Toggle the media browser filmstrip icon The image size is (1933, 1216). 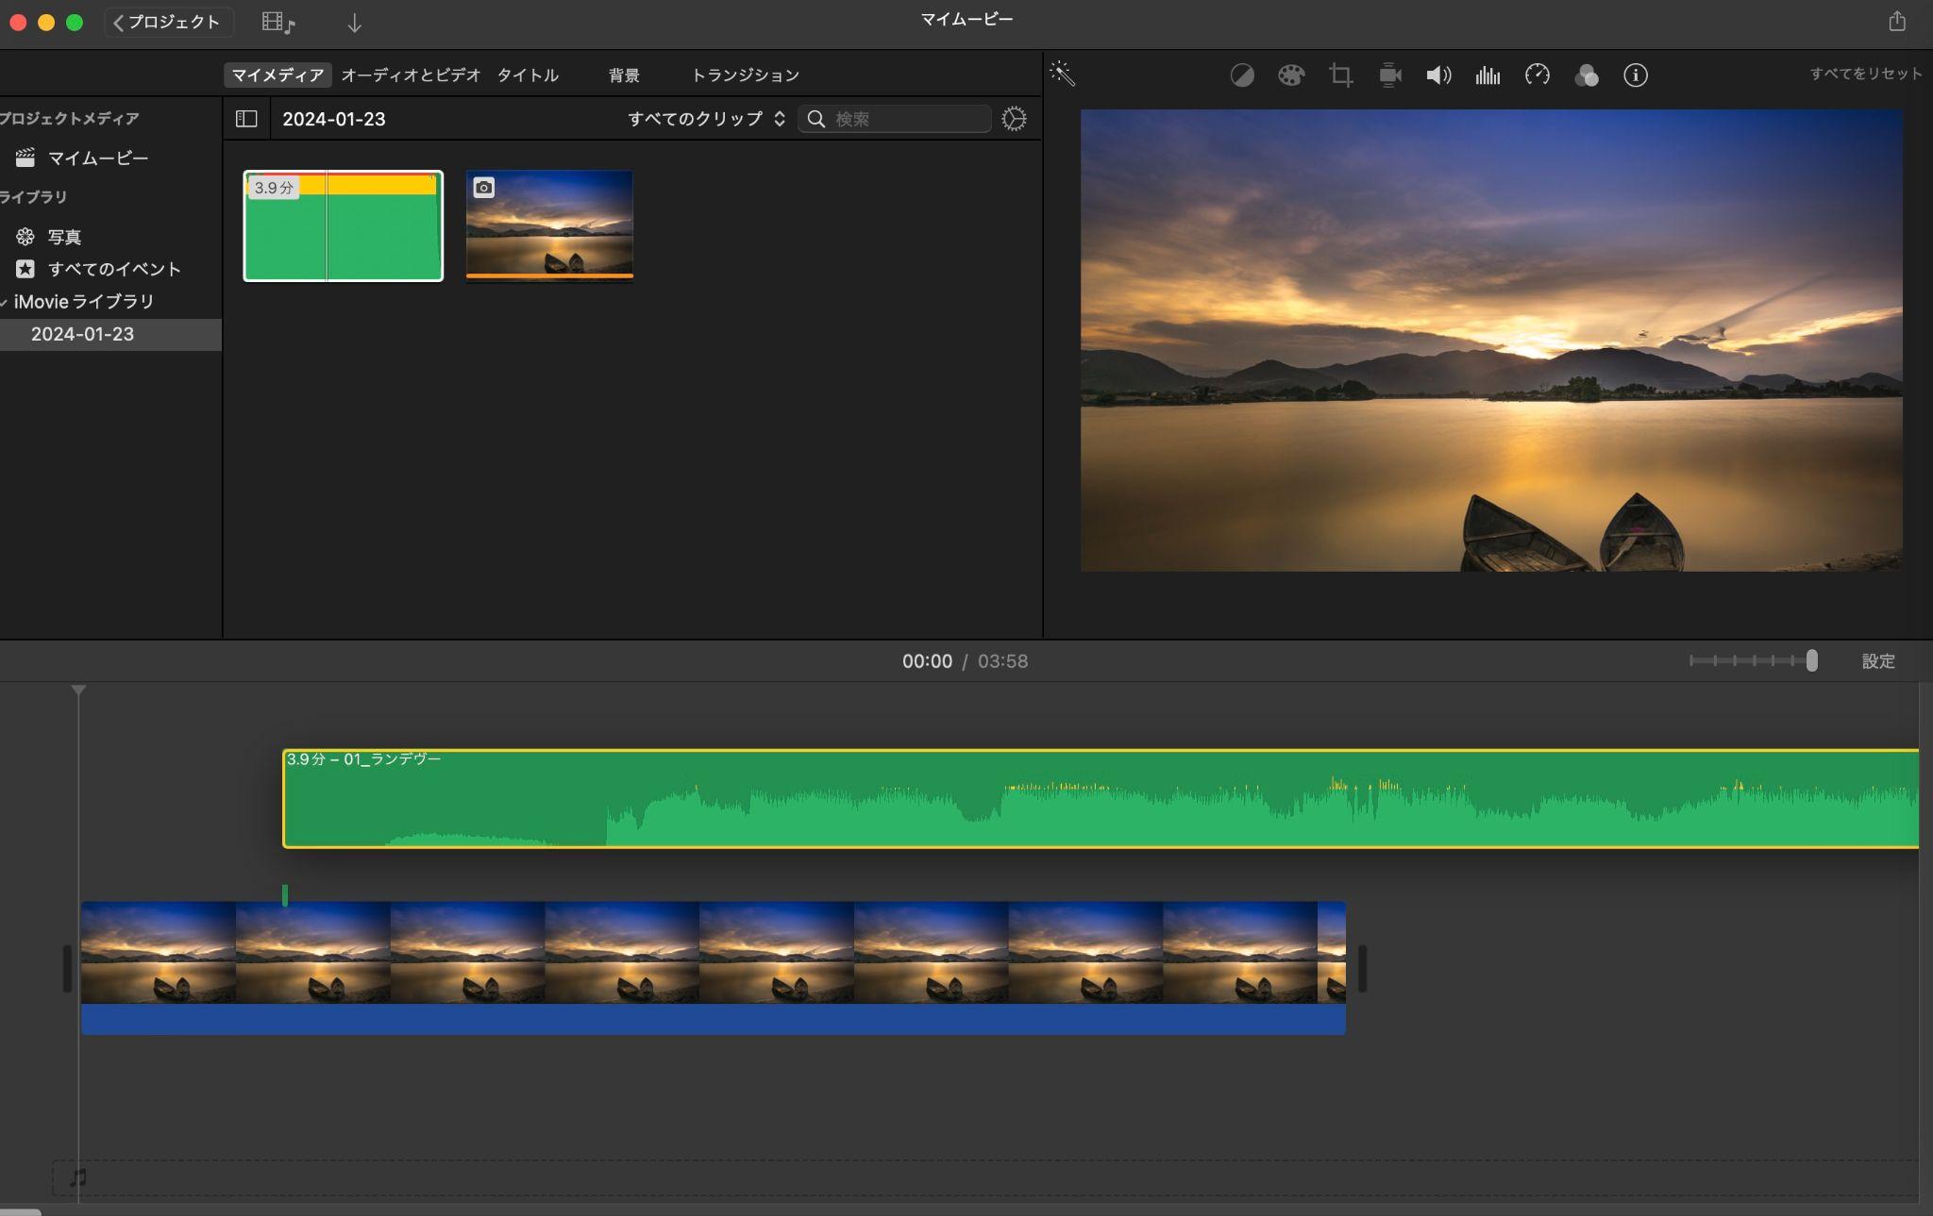click(278, 23)
